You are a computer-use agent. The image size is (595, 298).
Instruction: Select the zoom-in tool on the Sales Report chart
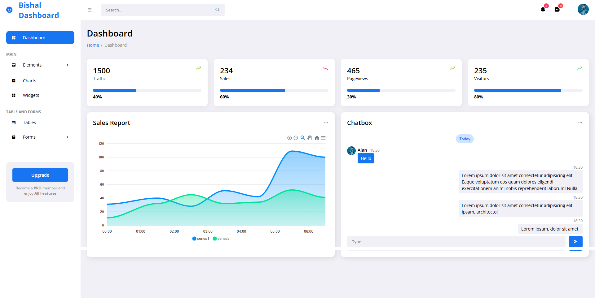[x=289, y=138]
